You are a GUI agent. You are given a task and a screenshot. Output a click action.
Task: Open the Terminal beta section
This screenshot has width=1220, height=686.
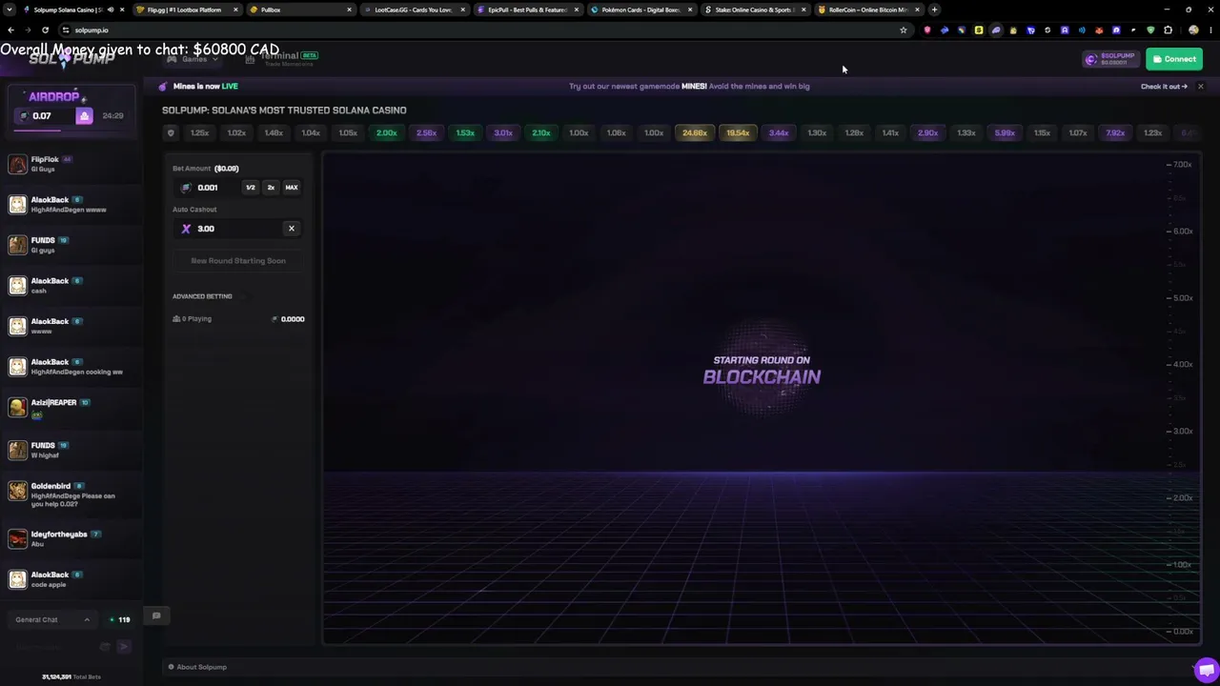[281, 58]
